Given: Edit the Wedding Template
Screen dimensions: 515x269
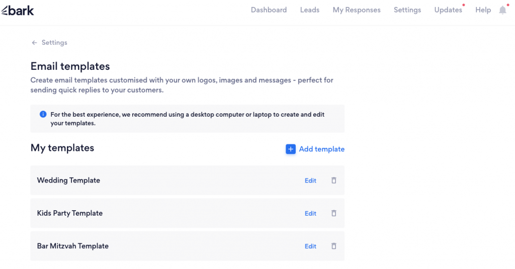Looking at the screenshot, I should 310,181.
